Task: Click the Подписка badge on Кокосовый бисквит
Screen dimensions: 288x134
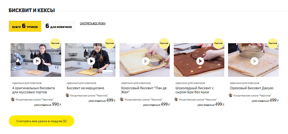Action: 164,44
